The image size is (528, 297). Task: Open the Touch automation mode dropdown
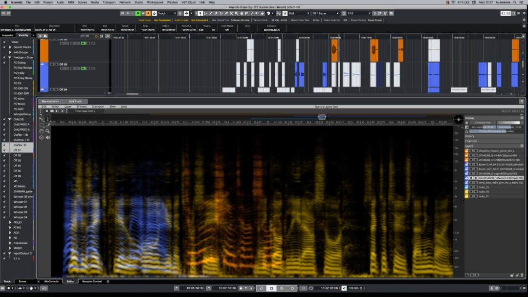click(x=168, y=13)
